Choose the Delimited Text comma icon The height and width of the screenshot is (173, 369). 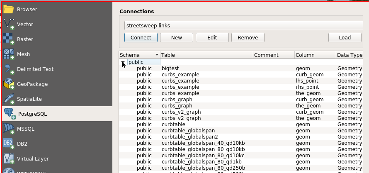[9, 69]
